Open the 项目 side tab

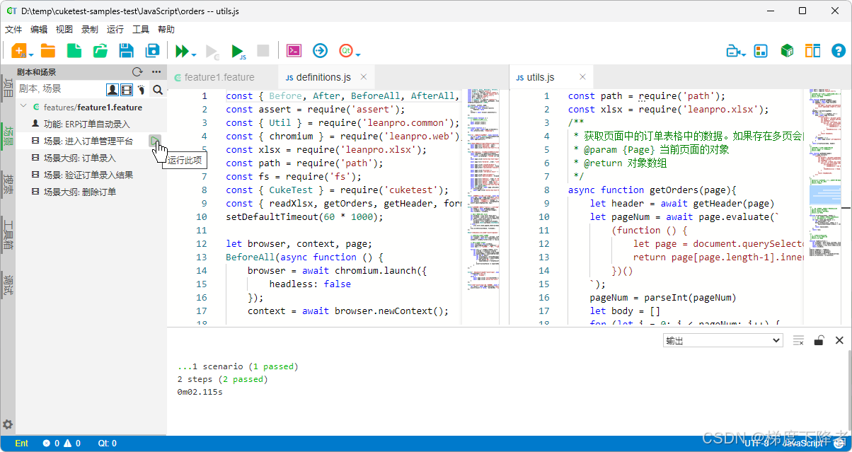pyautogui.click(x=8, y=88)
